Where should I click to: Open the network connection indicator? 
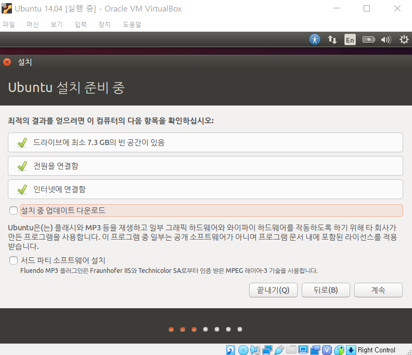[332, 40]
